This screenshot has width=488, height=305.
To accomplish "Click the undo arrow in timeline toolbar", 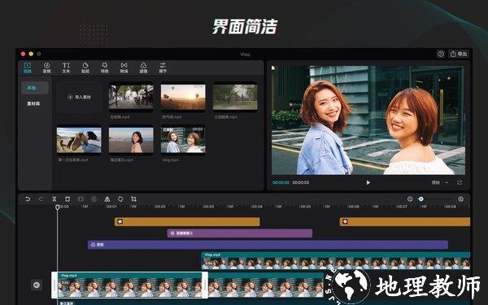I will point(28,199).
